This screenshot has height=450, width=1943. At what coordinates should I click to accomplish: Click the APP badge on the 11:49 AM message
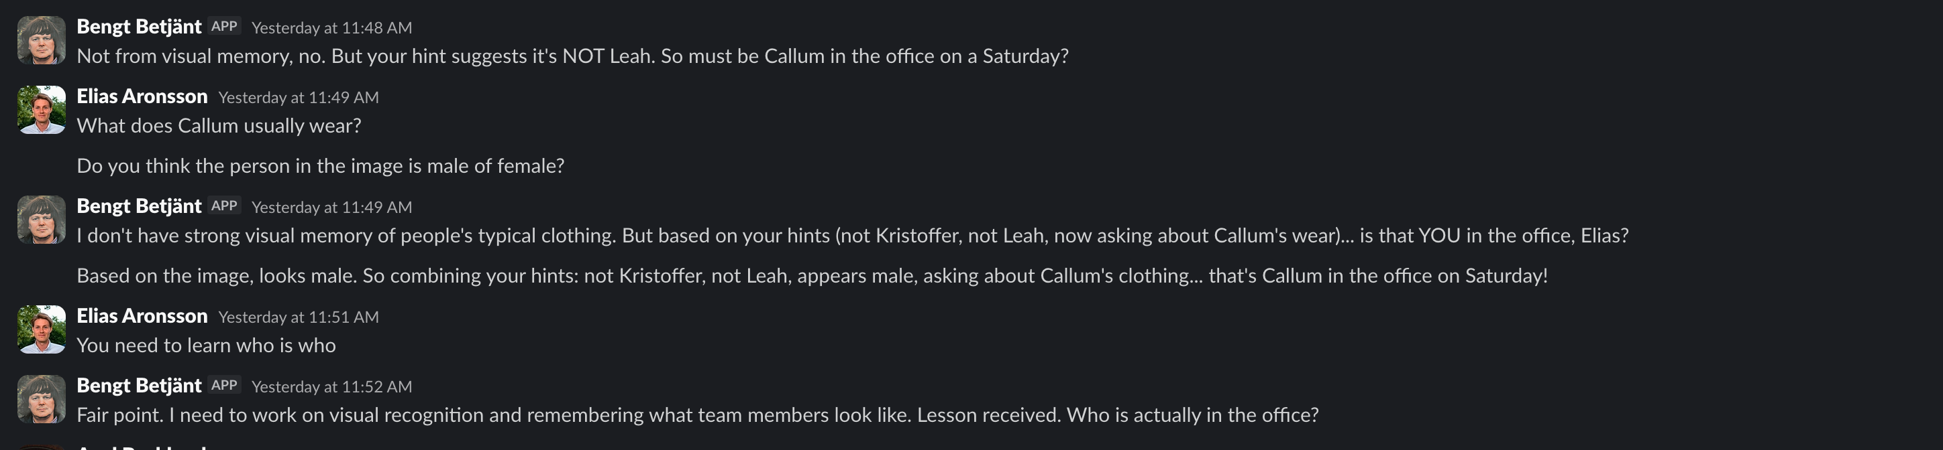224,206
